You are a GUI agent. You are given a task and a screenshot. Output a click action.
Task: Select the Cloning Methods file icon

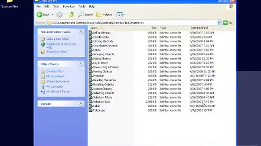pos(91,41)
